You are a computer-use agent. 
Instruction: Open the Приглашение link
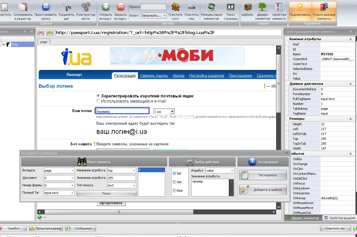240,76
